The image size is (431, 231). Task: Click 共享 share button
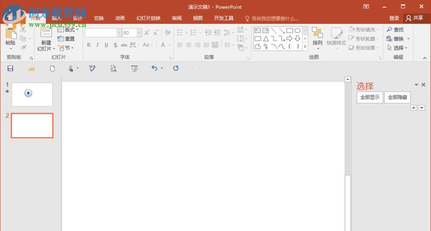tap(415, 18)
